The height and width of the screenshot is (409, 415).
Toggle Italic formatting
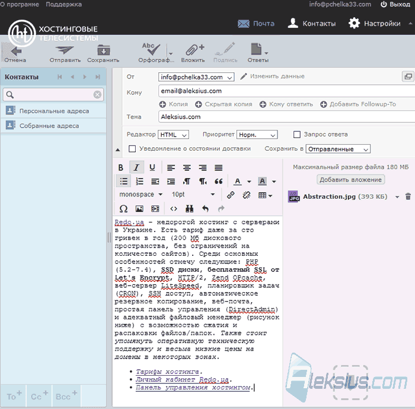(x=136, y=167)
